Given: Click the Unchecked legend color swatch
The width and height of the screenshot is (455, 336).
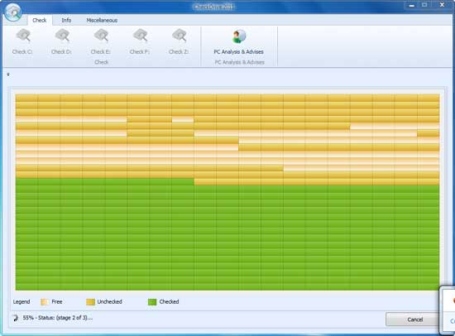Looking at the screenshot, I should 90,302.
